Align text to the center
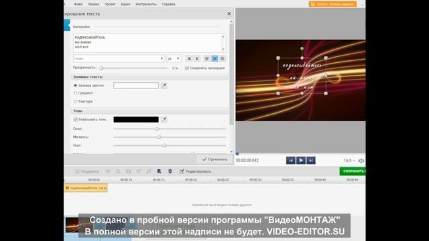429x241 pixels. [x=214, y=58]
